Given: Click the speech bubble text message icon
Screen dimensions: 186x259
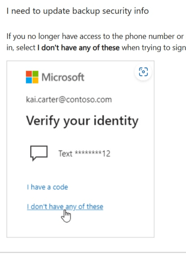Looking at the screenshot, I should (x=39, y=153).
